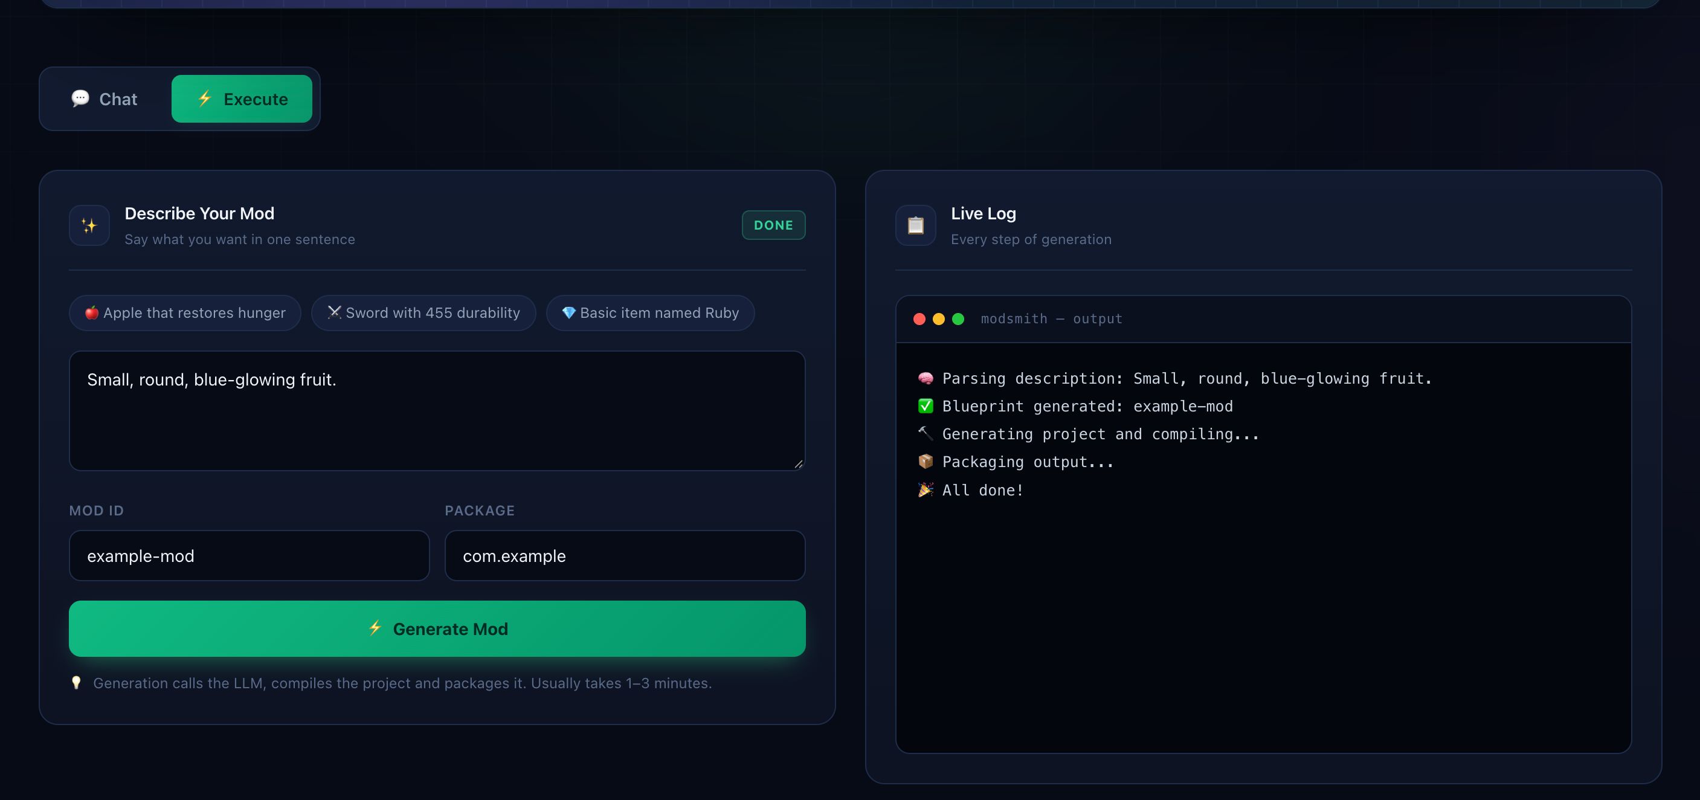
Task: Click the Generate Mod button
Action: click(437, 628)
